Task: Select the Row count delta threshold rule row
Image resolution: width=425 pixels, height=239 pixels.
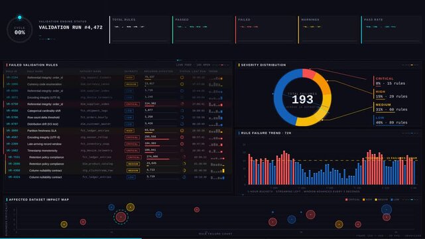Action: tap(117, 118)
